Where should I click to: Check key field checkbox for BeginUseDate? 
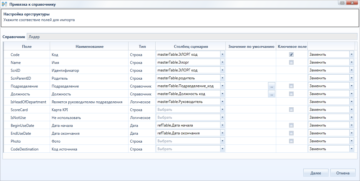(x=291, y=125)
